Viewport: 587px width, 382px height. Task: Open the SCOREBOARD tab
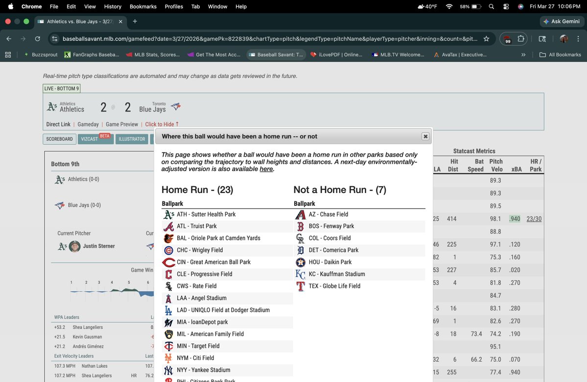60,139
